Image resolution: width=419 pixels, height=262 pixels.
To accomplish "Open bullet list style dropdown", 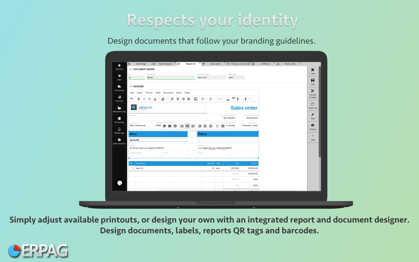I will (206, 99).
